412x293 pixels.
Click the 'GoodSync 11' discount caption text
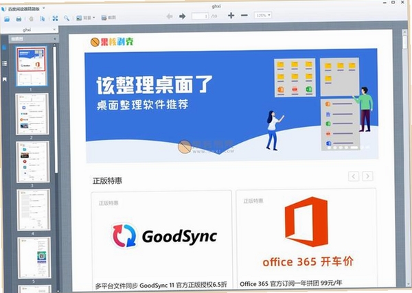click(161, 285)
